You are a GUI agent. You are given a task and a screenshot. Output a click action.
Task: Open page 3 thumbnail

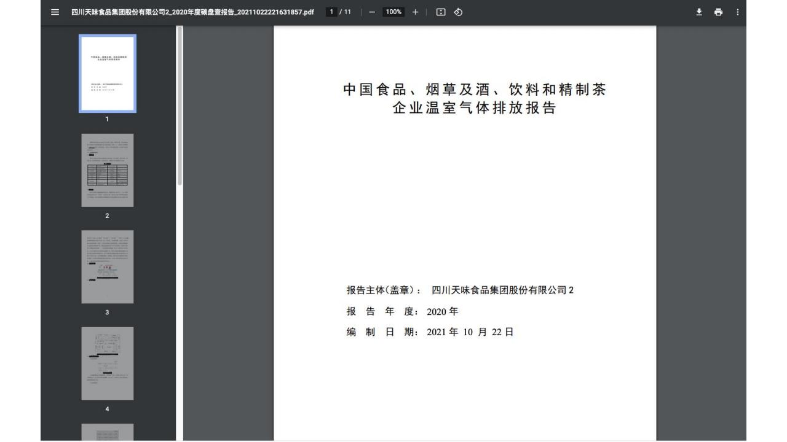(108, 266)
